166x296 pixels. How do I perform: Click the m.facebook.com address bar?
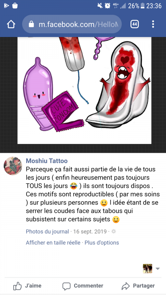pyautogui.click(x=72, y=24)
